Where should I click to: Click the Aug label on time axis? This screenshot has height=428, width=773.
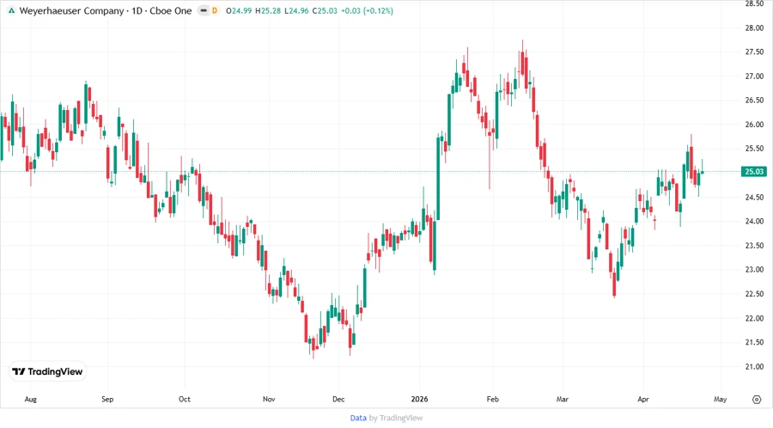(x=31, y=400)
